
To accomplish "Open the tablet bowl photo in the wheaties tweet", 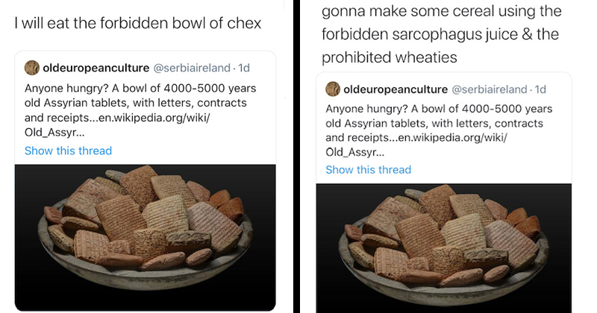I will point(444,246).
